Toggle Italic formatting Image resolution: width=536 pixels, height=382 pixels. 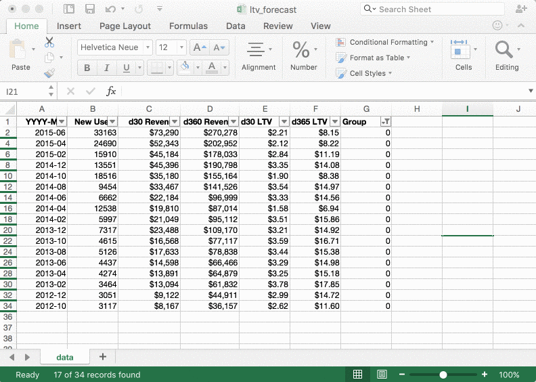[107, 68]
